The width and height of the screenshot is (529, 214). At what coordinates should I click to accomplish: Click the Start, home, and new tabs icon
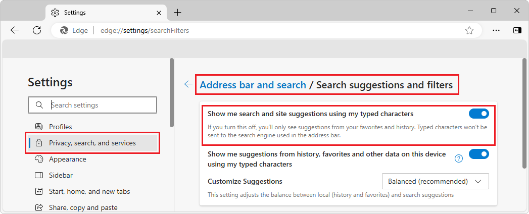coord(39,191)
